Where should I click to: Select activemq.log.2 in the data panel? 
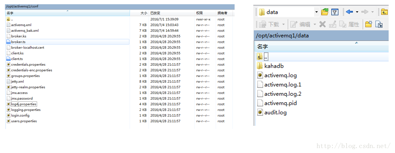(x=283, y=94)
